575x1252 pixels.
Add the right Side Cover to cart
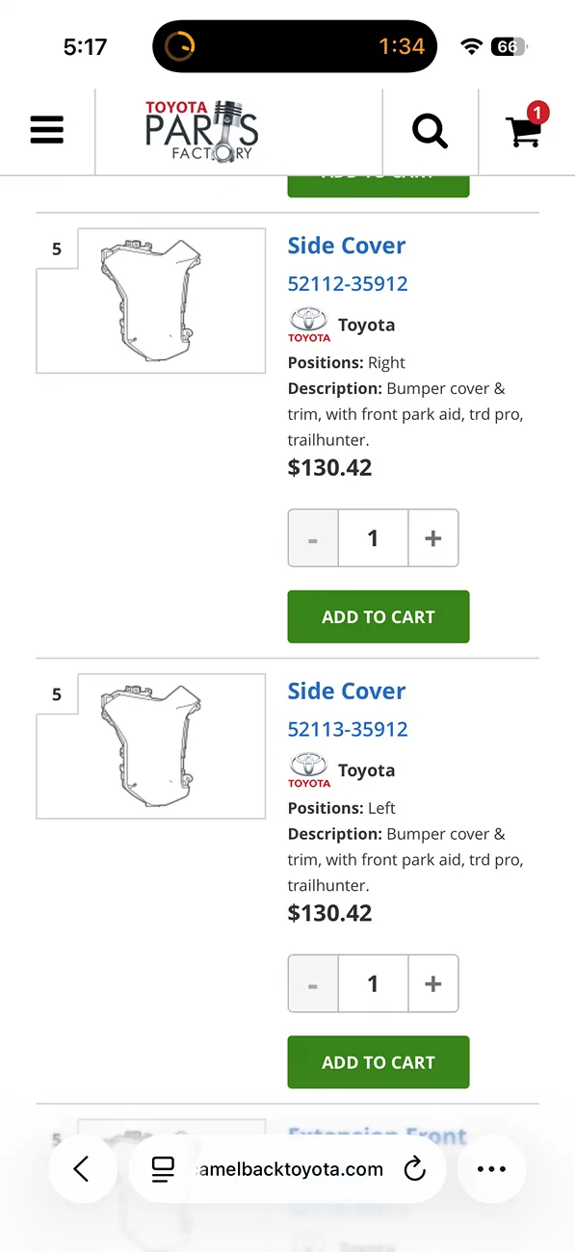[378, 616]
